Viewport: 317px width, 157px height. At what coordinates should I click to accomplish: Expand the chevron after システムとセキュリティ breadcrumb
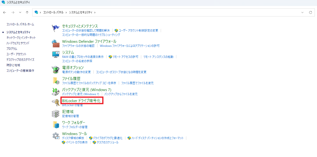[x=95, y=12]
